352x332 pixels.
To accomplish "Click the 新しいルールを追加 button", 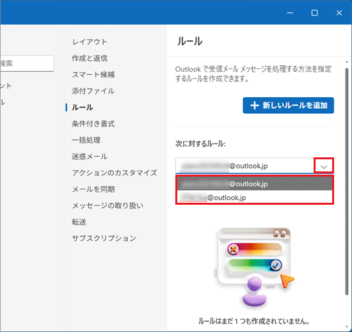I will point(288,106).
